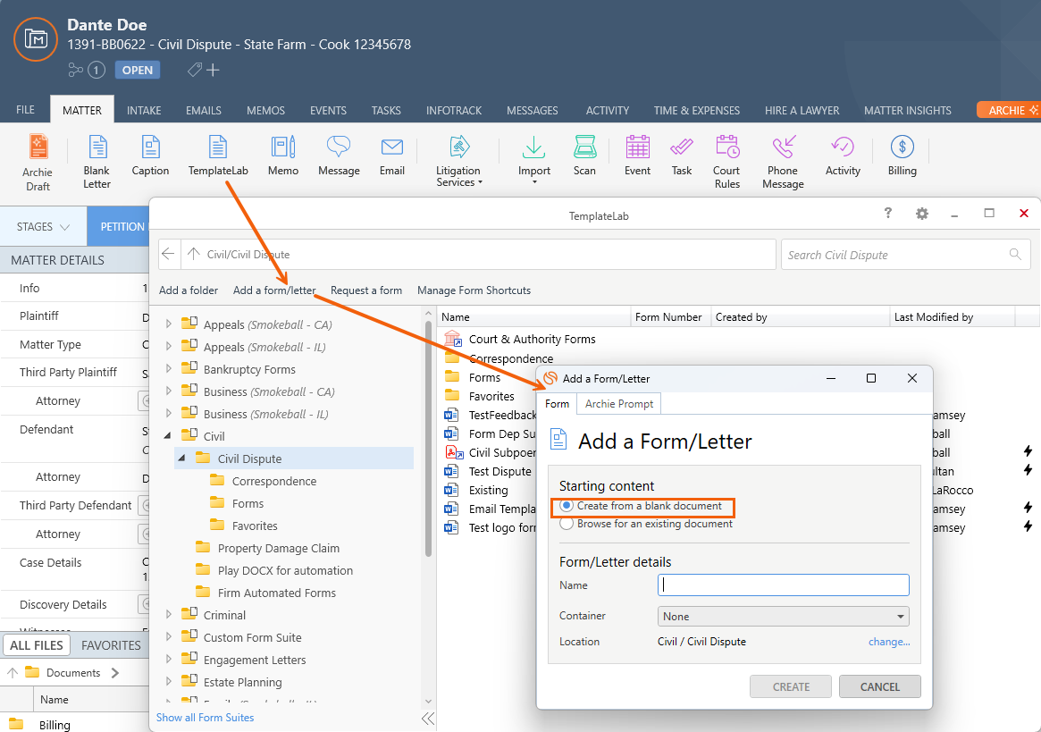Click the search magnifier icon in TemplateLab

(x=1015, y=255)
